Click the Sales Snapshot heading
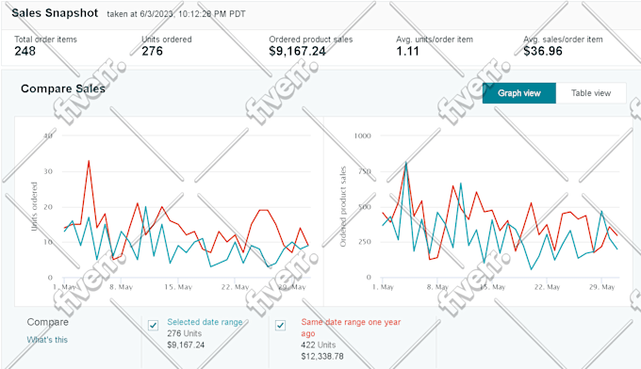The image size is (641, 369). [x=55, y=13]
